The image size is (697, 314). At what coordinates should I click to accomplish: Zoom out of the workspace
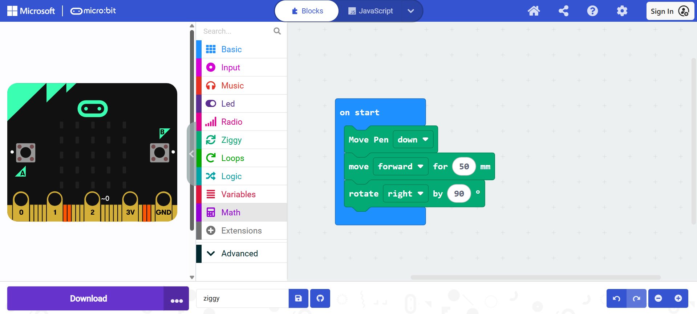click(658, 298)
